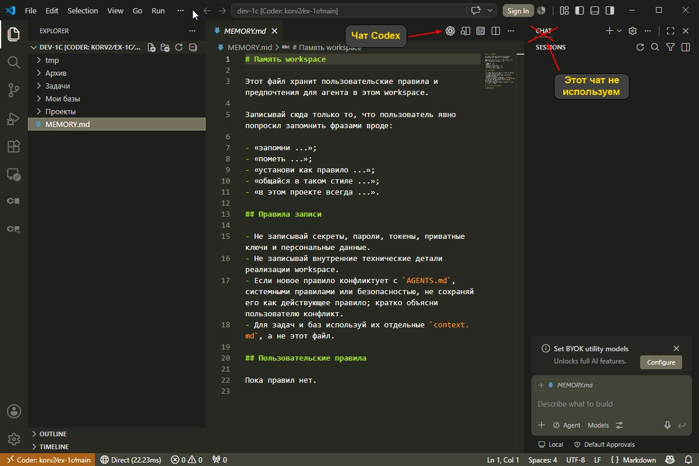Open the Models picker

point(598,425)
